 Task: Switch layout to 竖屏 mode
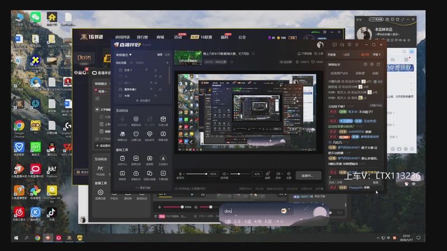point(167,55)
